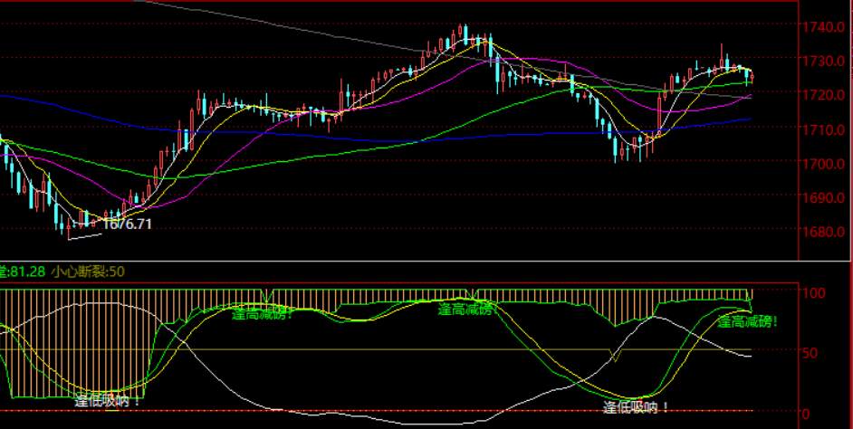Screen dimensions: 853x429
Task: Click the 1676.71 low price annotation
Action: (x=127, y=224)
